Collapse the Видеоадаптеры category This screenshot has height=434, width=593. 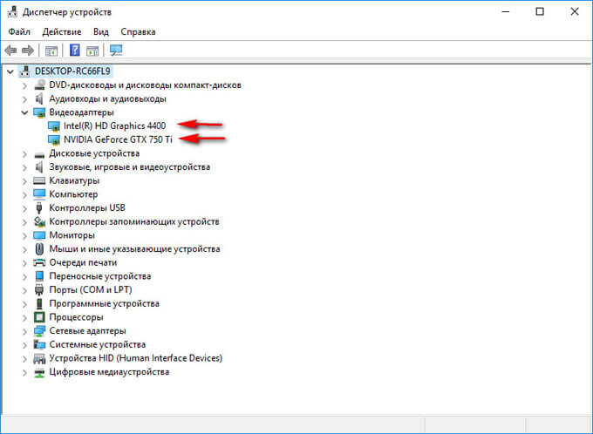(24, 112)
